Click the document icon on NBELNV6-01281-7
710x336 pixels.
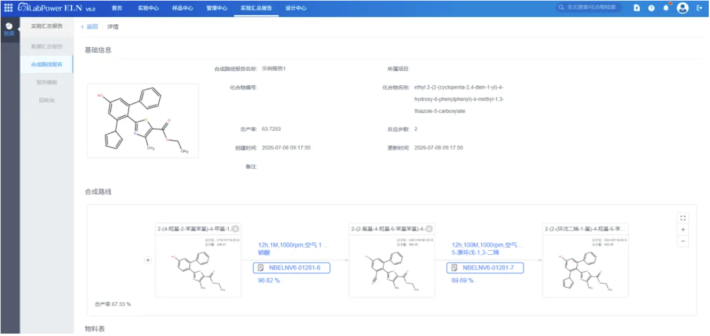pyautogui.click(x=455, y=268)
